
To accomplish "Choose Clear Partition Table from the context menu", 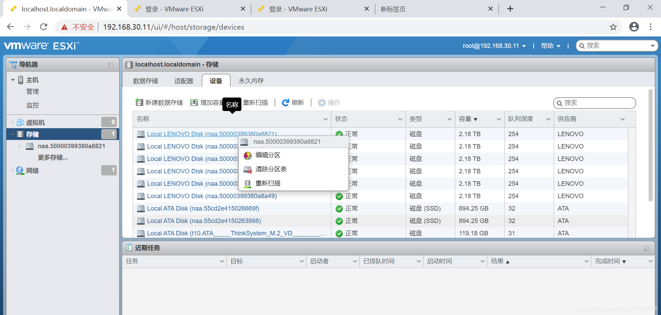I will (293, 170).
